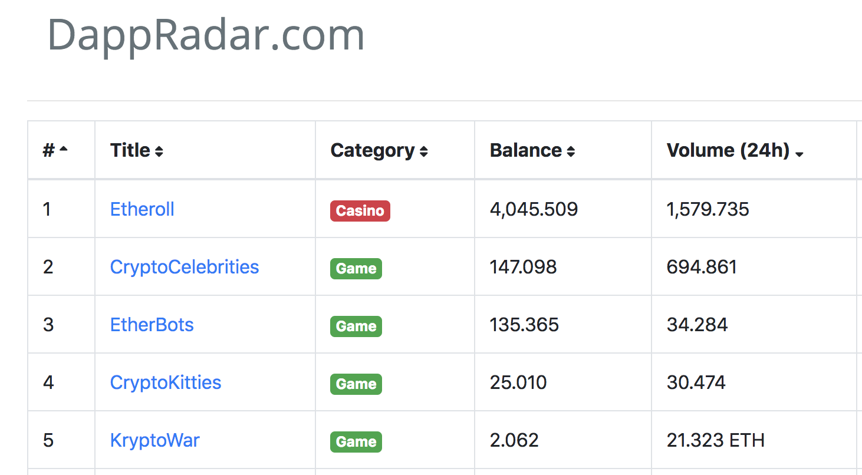The image size is (862, 475).
Task: Click the red Casino category badge
Action: click(360, 210)
